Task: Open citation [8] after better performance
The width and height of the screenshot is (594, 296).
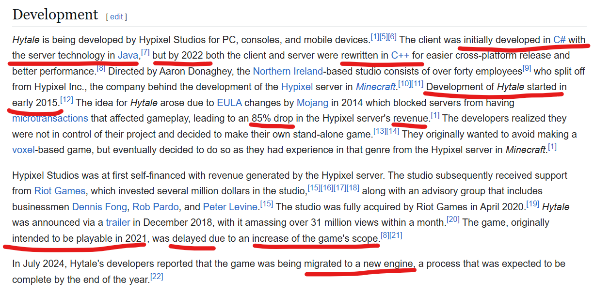Action: pyautogui.click(x=101, y=68)
